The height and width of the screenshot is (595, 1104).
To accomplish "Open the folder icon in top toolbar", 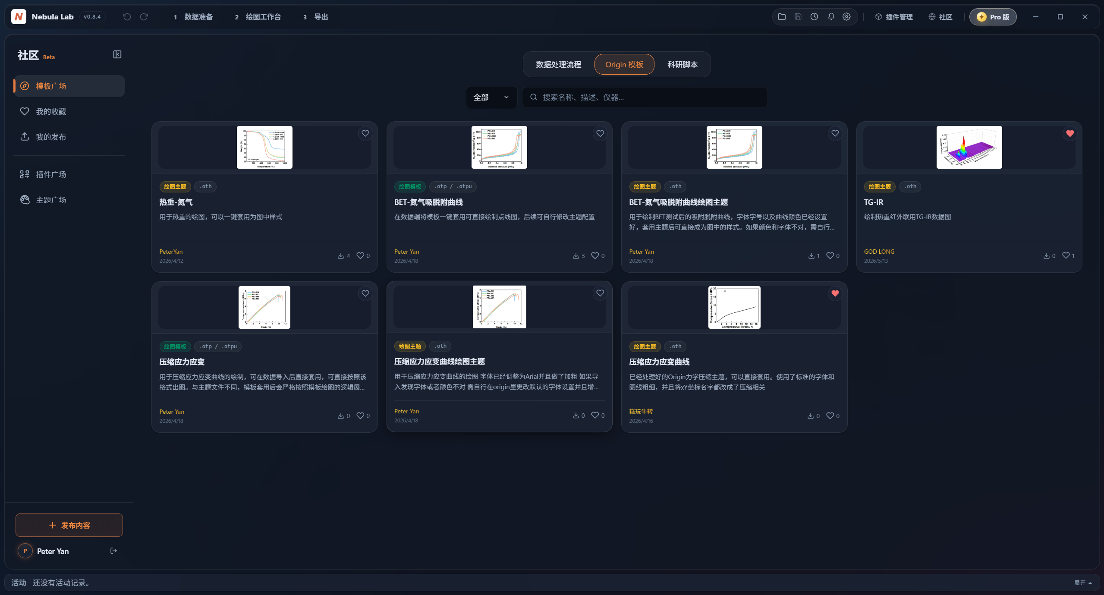I will (x=782, y=17).
